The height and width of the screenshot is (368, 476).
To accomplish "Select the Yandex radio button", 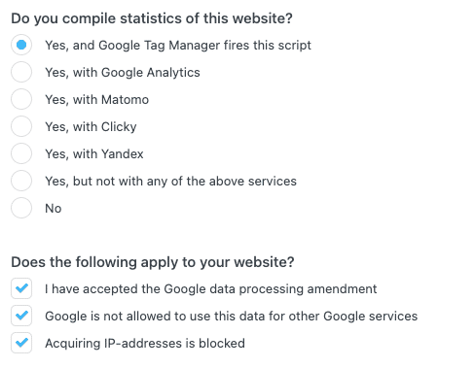I will coord(21,153).
